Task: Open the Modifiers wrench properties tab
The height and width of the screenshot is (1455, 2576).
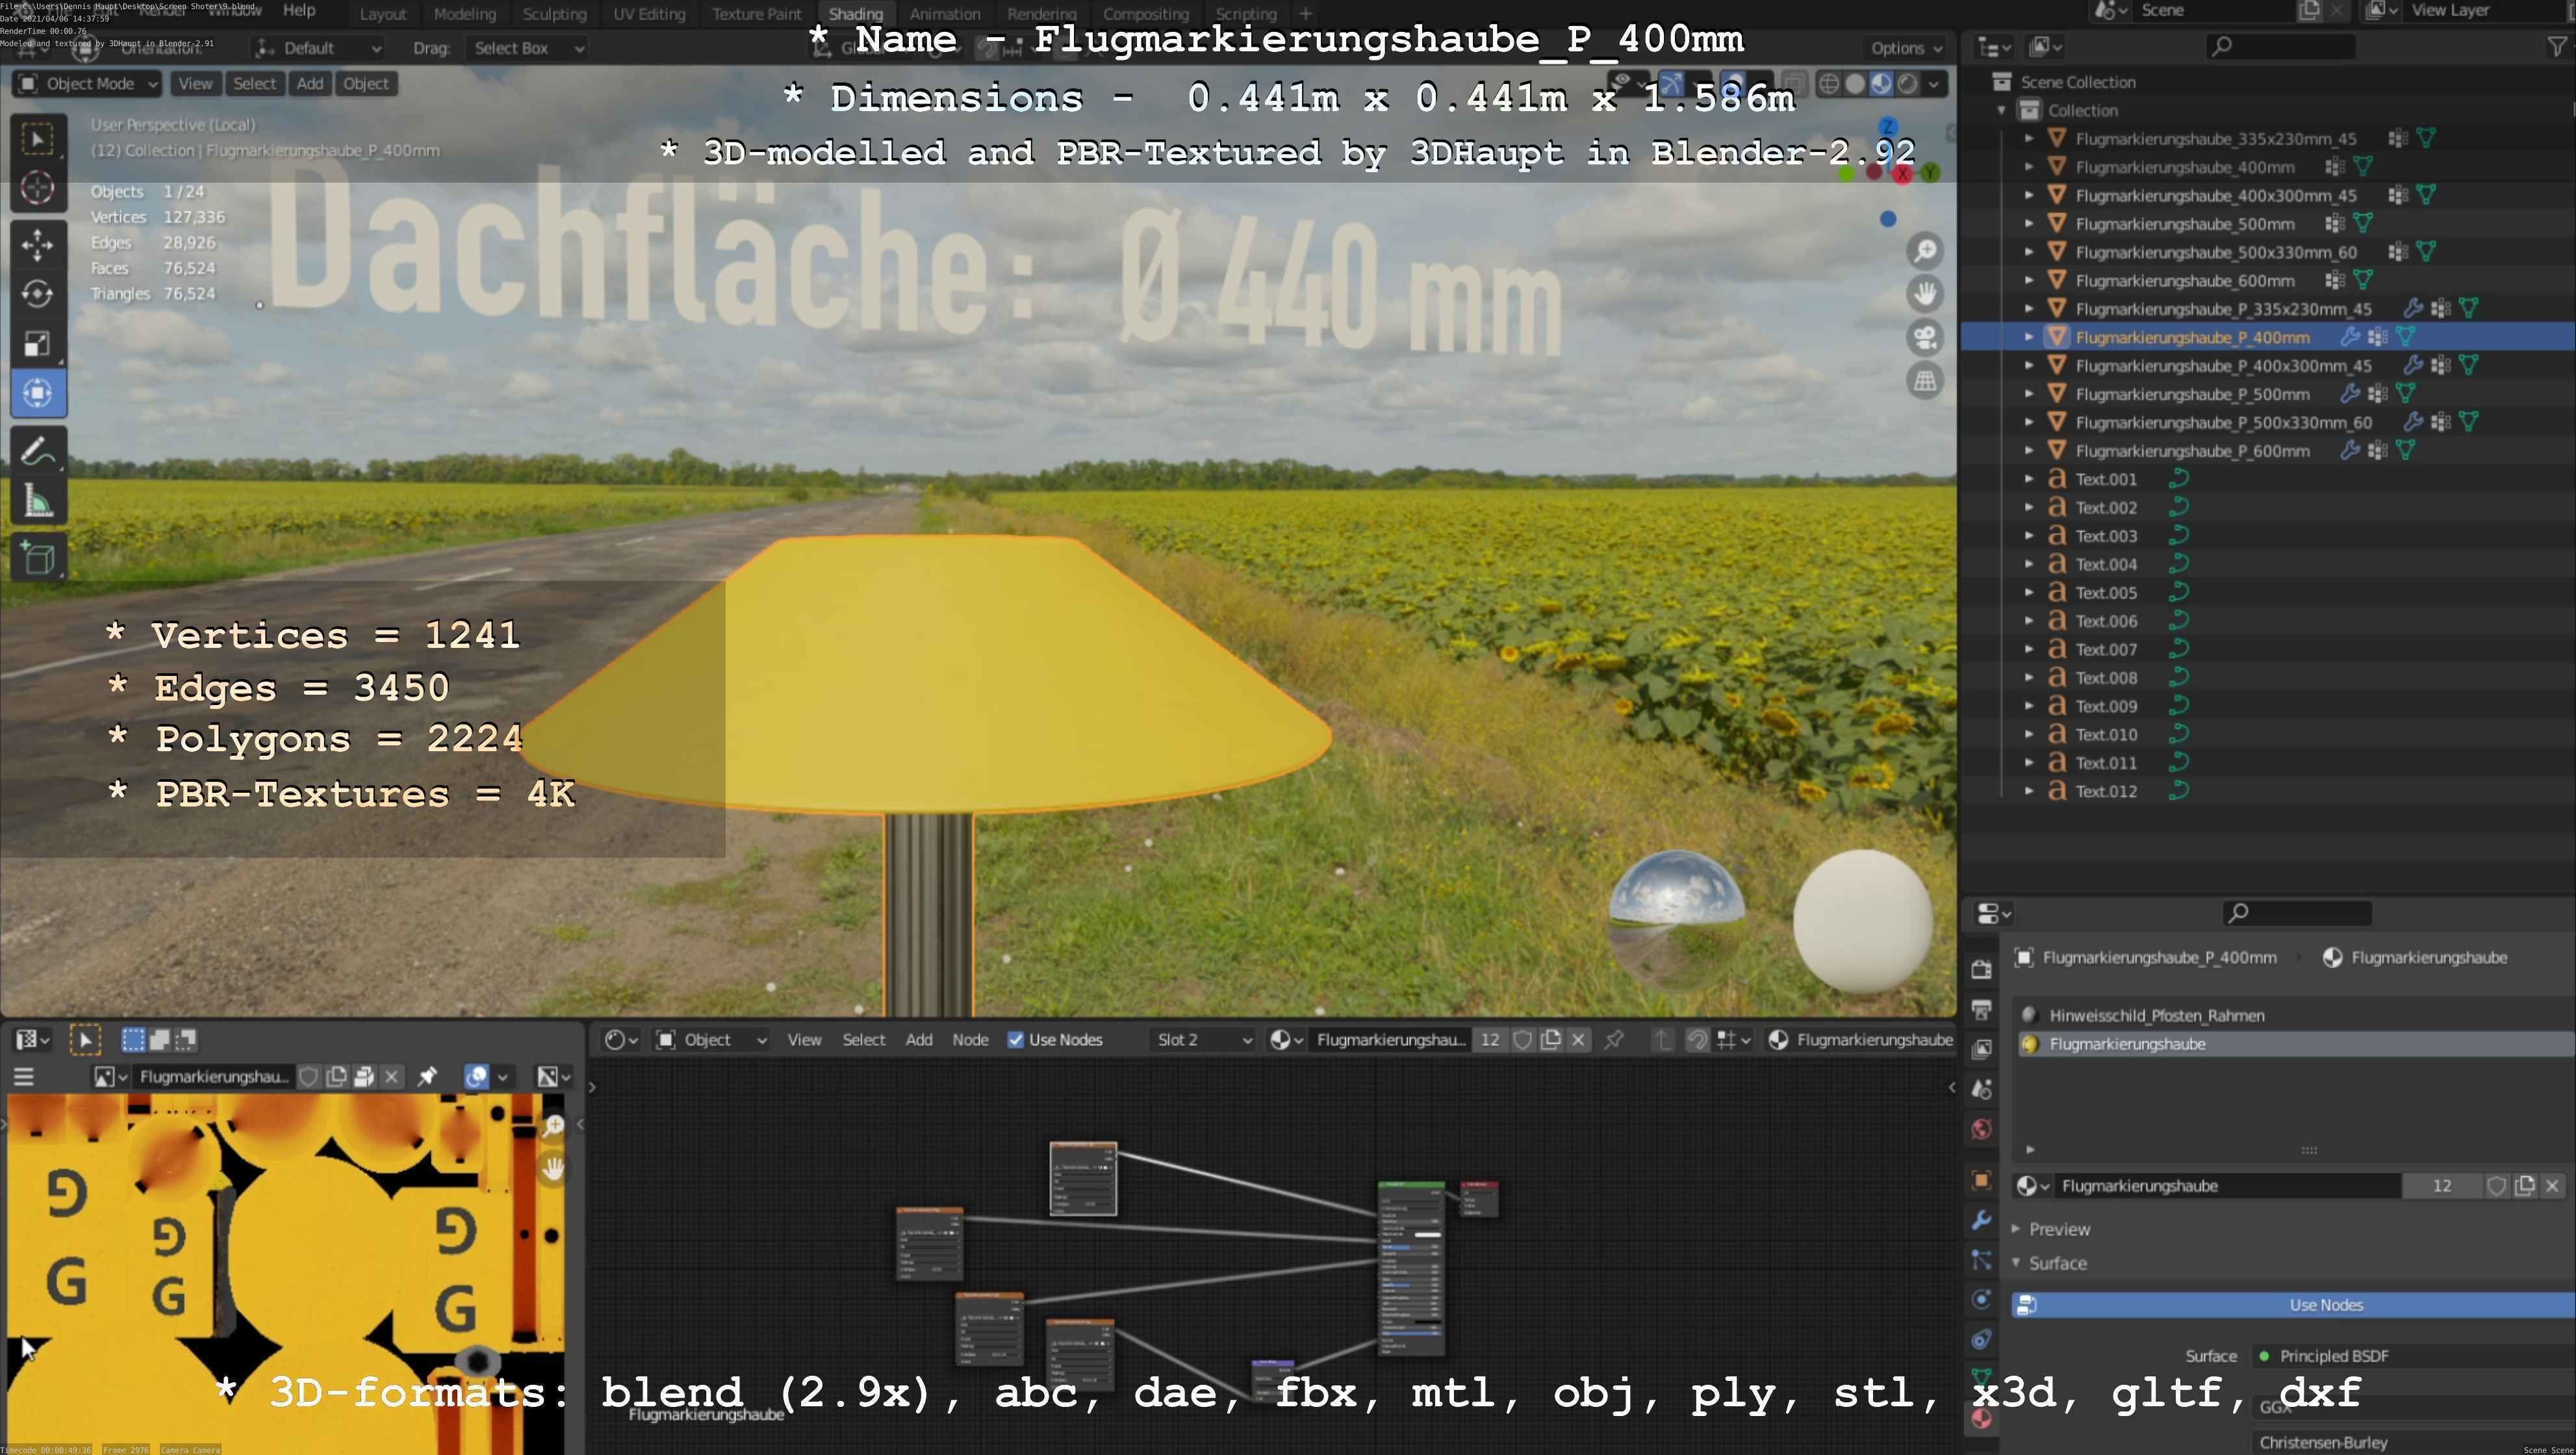Action: pyautogui.click(x=1982, y=1220)
